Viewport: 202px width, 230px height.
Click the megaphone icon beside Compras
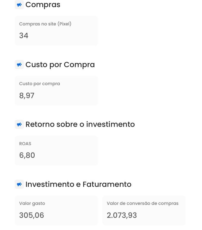(19, 5)
